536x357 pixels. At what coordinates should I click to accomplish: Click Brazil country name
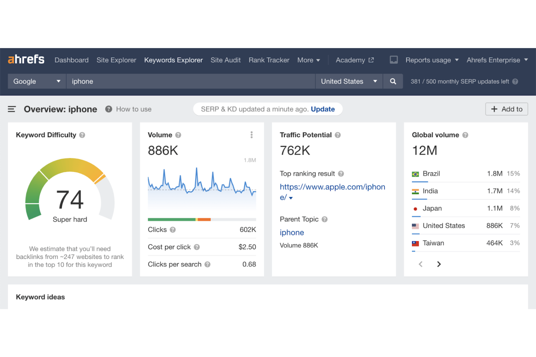pos(431,174)
